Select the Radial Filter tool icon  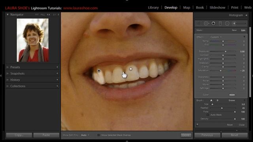click(x=227, y=24)
